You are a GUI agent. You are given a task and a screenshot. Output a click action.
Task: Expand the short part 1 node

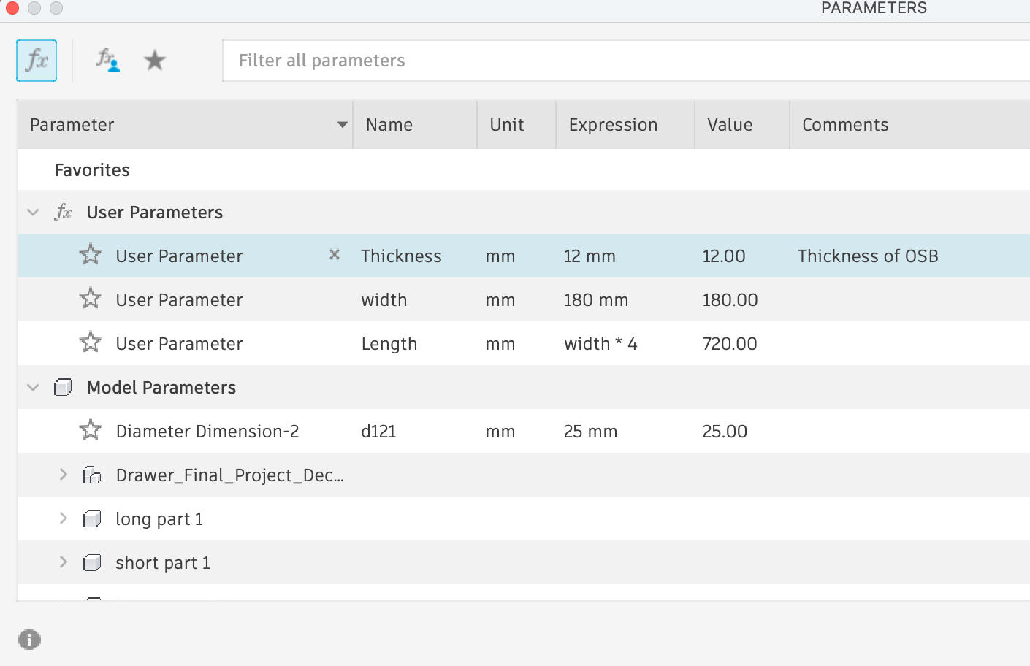pyautogui.click(x=64, y=562)
